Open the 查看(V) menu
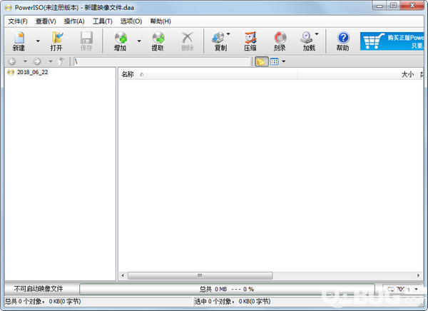The width and height of the screenshot is (428, 311). [46, 21]
